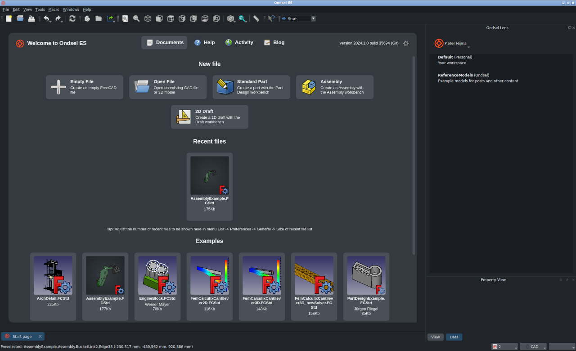The height and width of the screenshot is (351, 576).
Task: Click the left view cube icon
Action: 216,18
